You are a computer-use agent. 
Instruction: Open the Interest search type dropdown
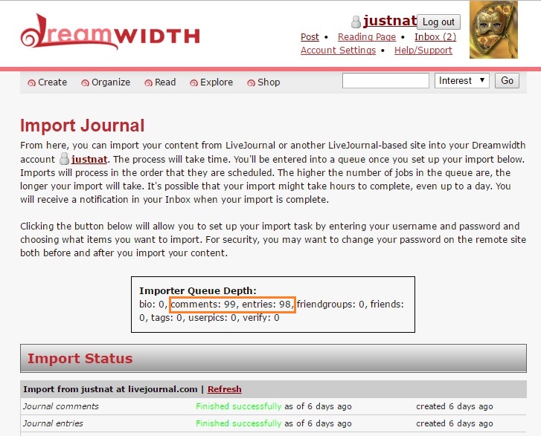coord(461,81)
